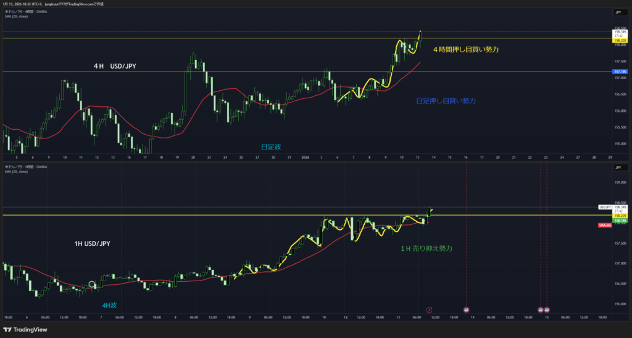
Task: Select the yellow 158.205 price label on upper chart
Action: tap(619, 41)
